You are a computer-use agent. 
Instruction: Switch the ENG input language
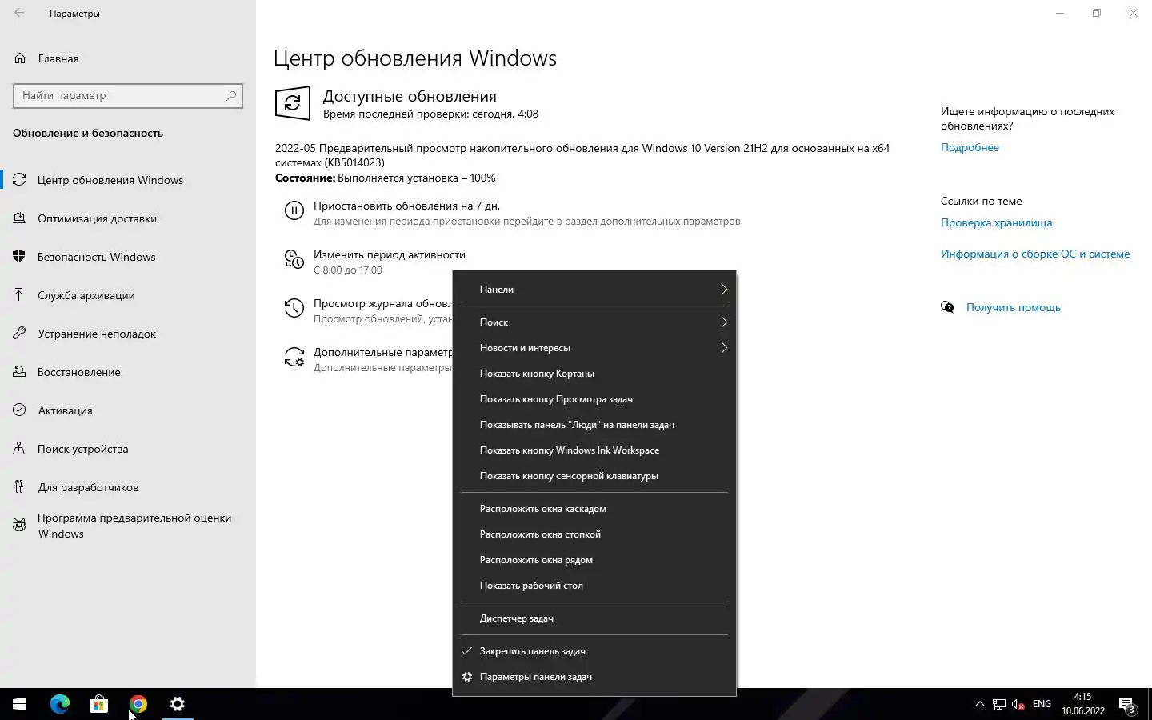[x=1042, y=704]
